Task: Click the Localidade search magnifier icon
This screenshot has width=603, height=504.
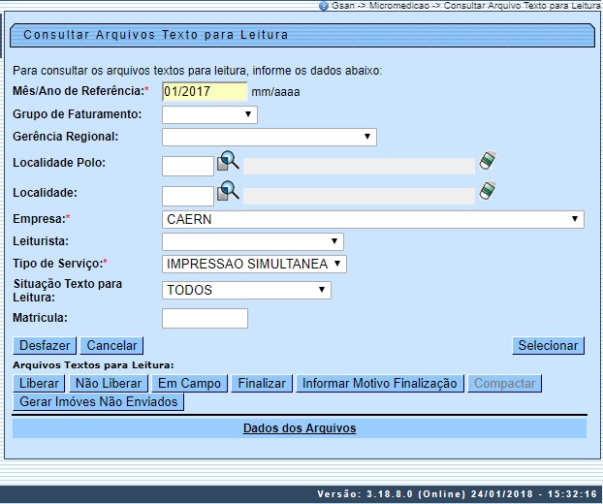Action: click(228, 191)
